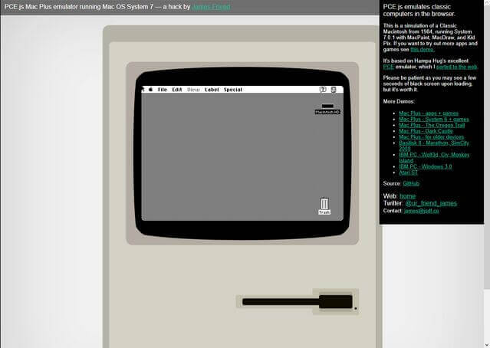Open the 'ported to the web' link
The image size is (490, 348).
coord(456,67)
